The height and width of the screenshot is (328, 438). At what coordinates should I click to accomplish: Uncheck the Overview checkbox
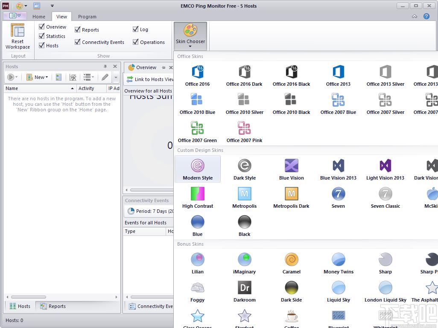click(42, 26)
